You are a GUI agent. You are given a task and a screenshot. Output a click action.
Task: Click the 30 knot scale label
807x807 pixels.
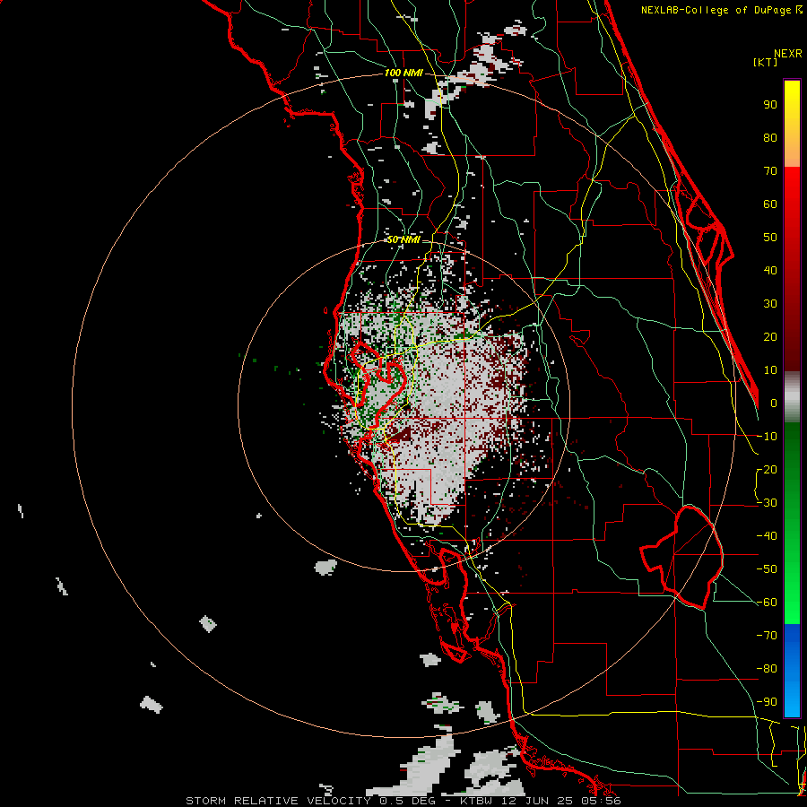770,304
